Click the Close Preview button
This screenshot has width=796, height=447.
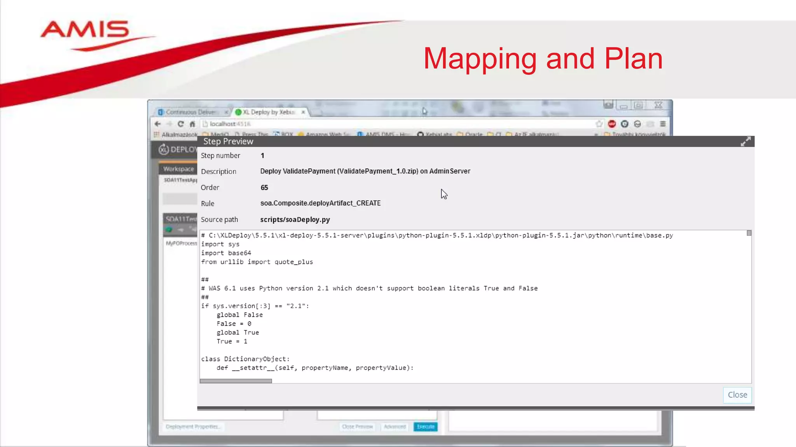pos(357,426)
